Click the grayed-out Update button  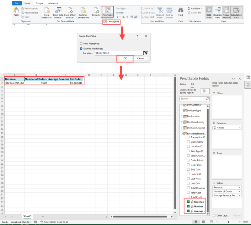(x=237, y=216)
